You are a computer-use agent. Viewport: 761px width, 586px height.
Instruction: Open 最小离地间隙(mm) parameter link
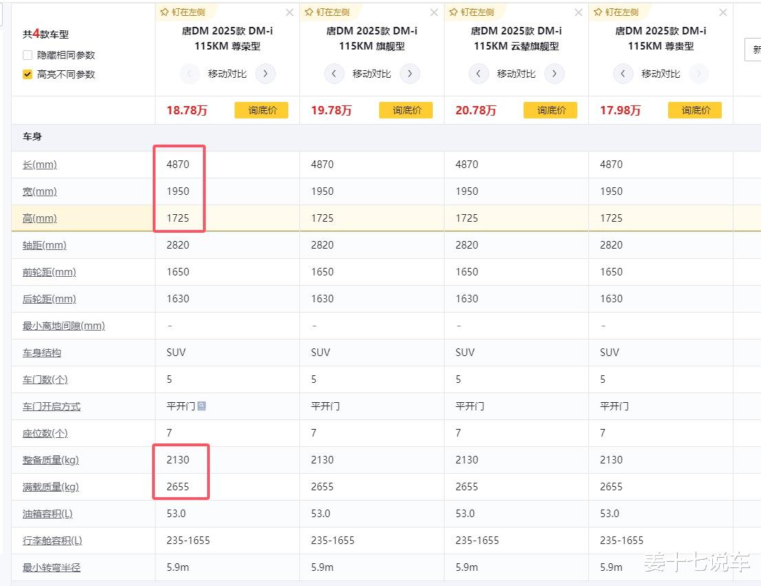pos(63,326)
